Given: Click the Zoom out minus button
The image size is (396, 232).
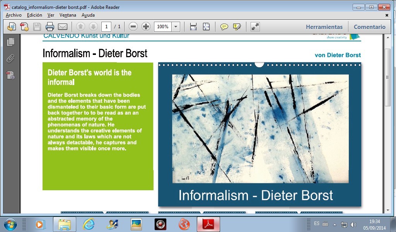Looking at the screenshot, I should pos(133,27).
